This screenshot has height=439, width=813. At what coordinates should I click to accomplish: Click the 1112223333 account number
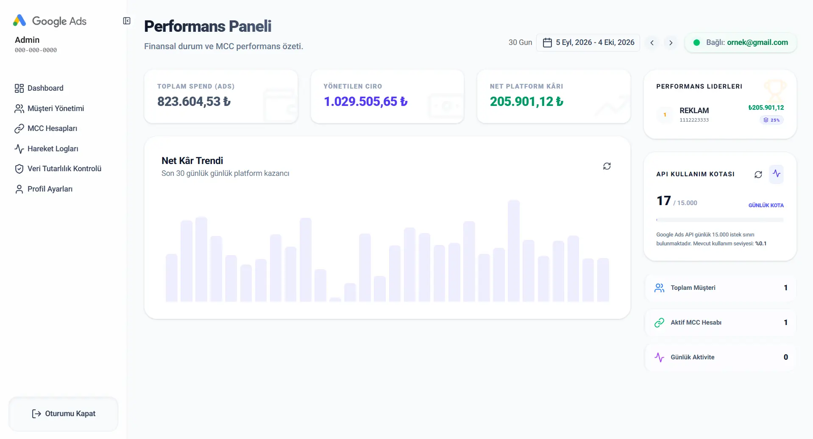[694, 120]
